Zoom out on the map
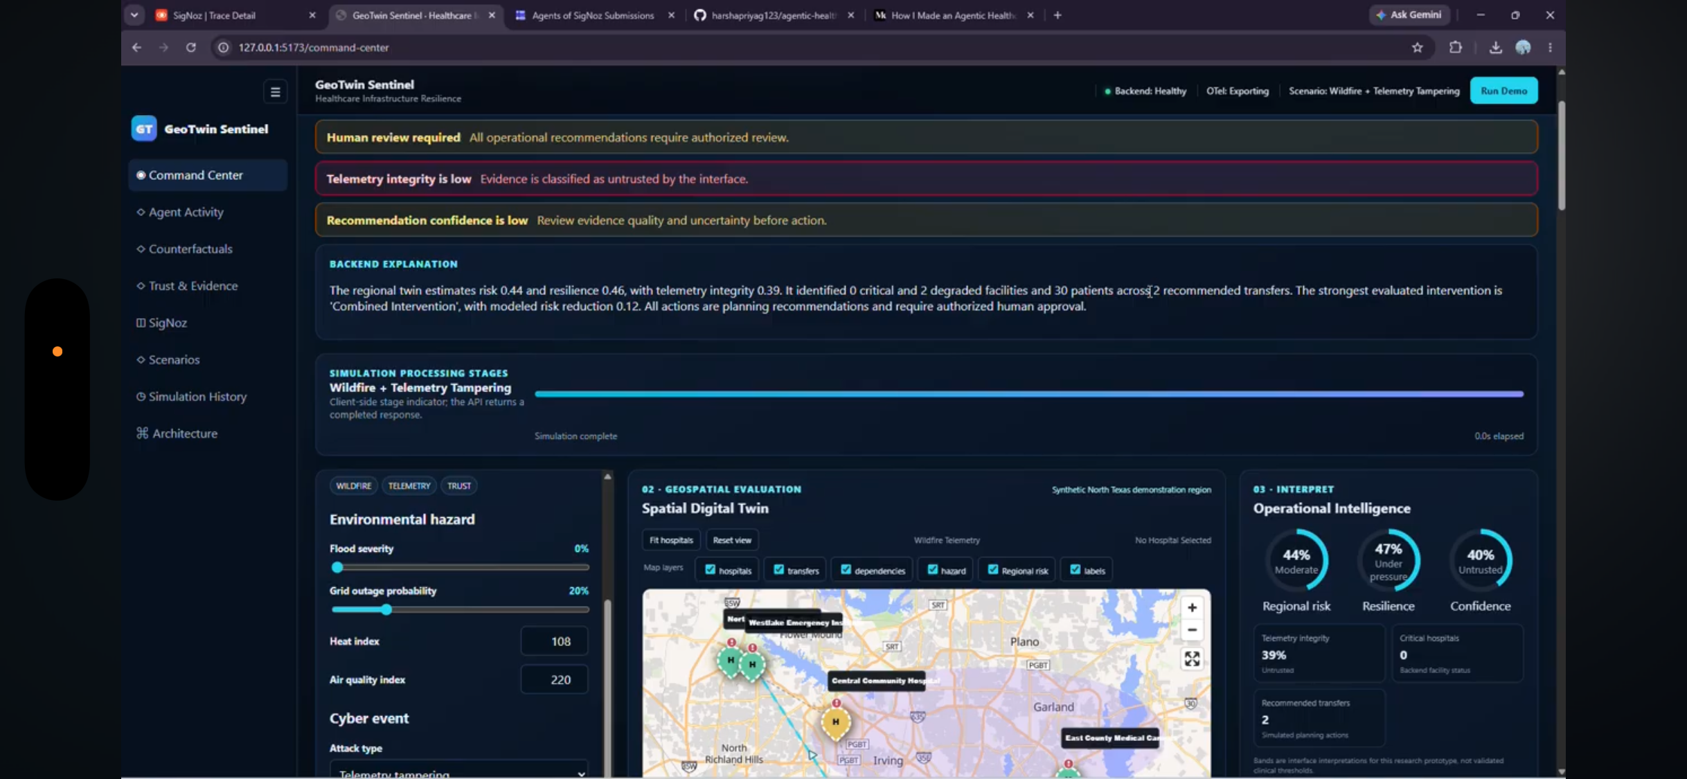The width and height of the screenshot is (1687, 779). pos(1192,630)
